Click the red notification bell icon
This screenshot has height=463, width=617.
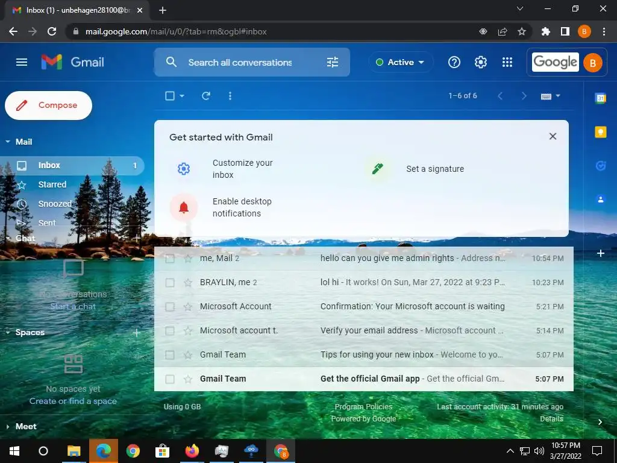click(184, 207)
